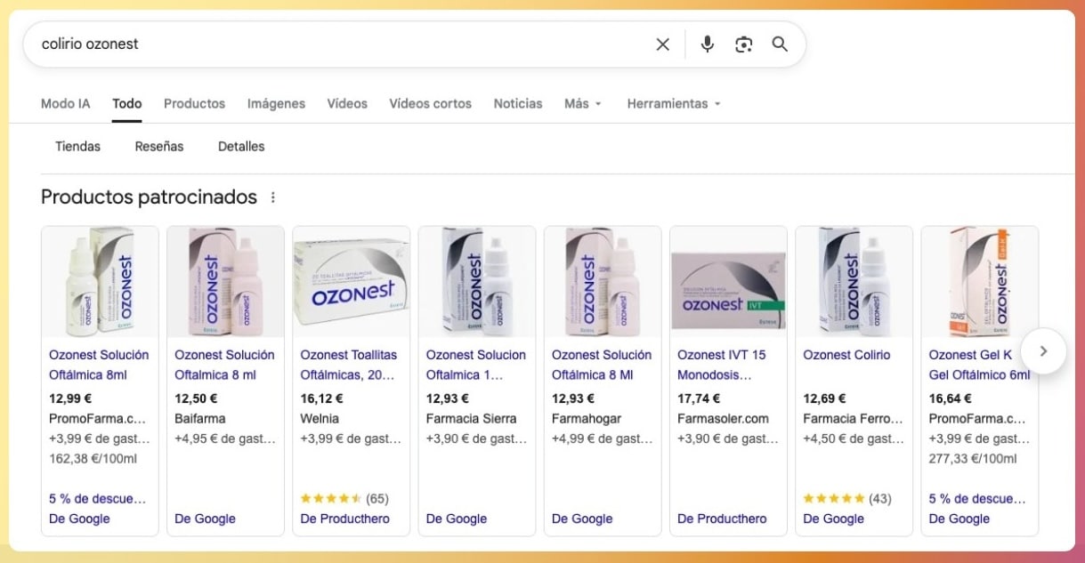Switch to the Imágenes tab
The height and width of the screenshot is (563, 1085).
tap(276, 103)
